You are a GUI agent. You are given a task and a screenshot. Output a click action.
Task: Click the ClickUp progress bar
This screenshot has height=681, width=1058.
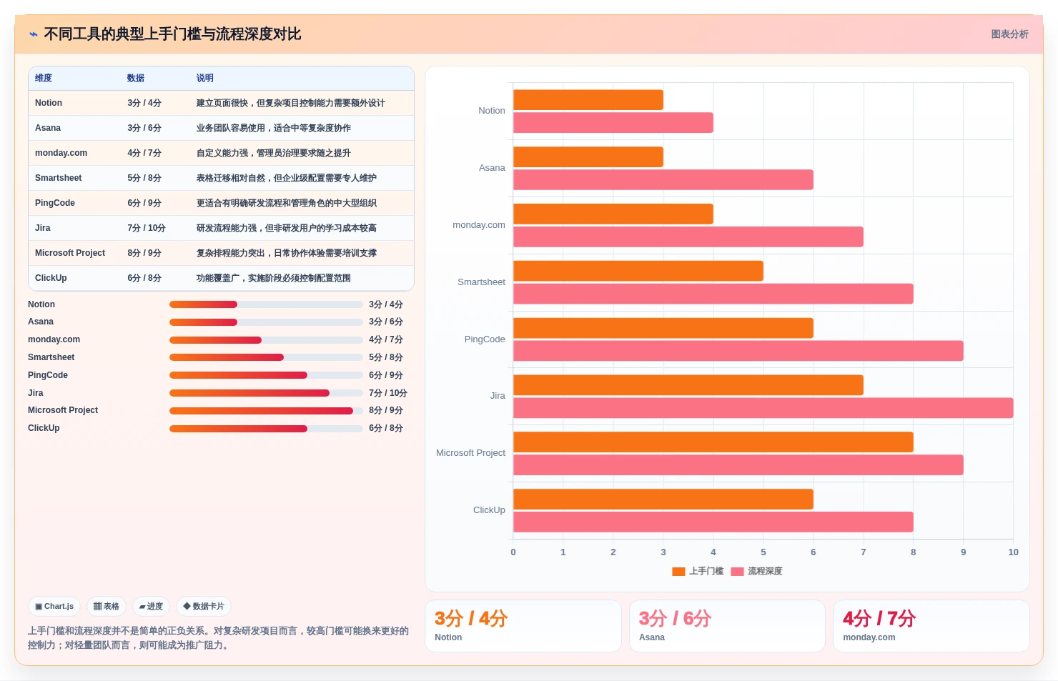266,429
